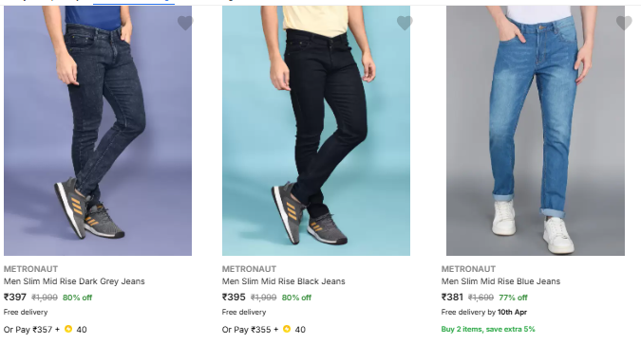
Task: Click SuperCoin icon under Black Jeans
Action: point(287,329)
